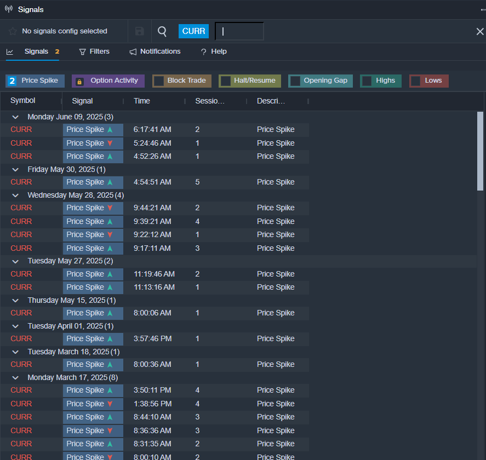The width and height of the screenshot is (486, 460).
Task: Sort by the Signal column header
Action: click(82, 101)
